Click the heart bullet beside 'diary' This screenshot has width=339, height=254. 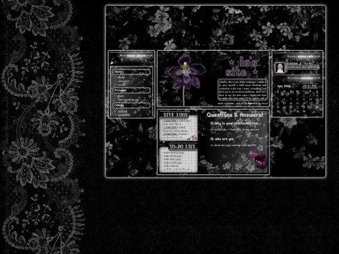pos(116,96)
